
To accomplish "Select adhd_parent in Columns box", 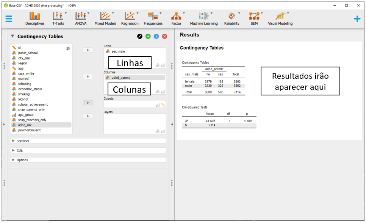I will click(120, 78).
